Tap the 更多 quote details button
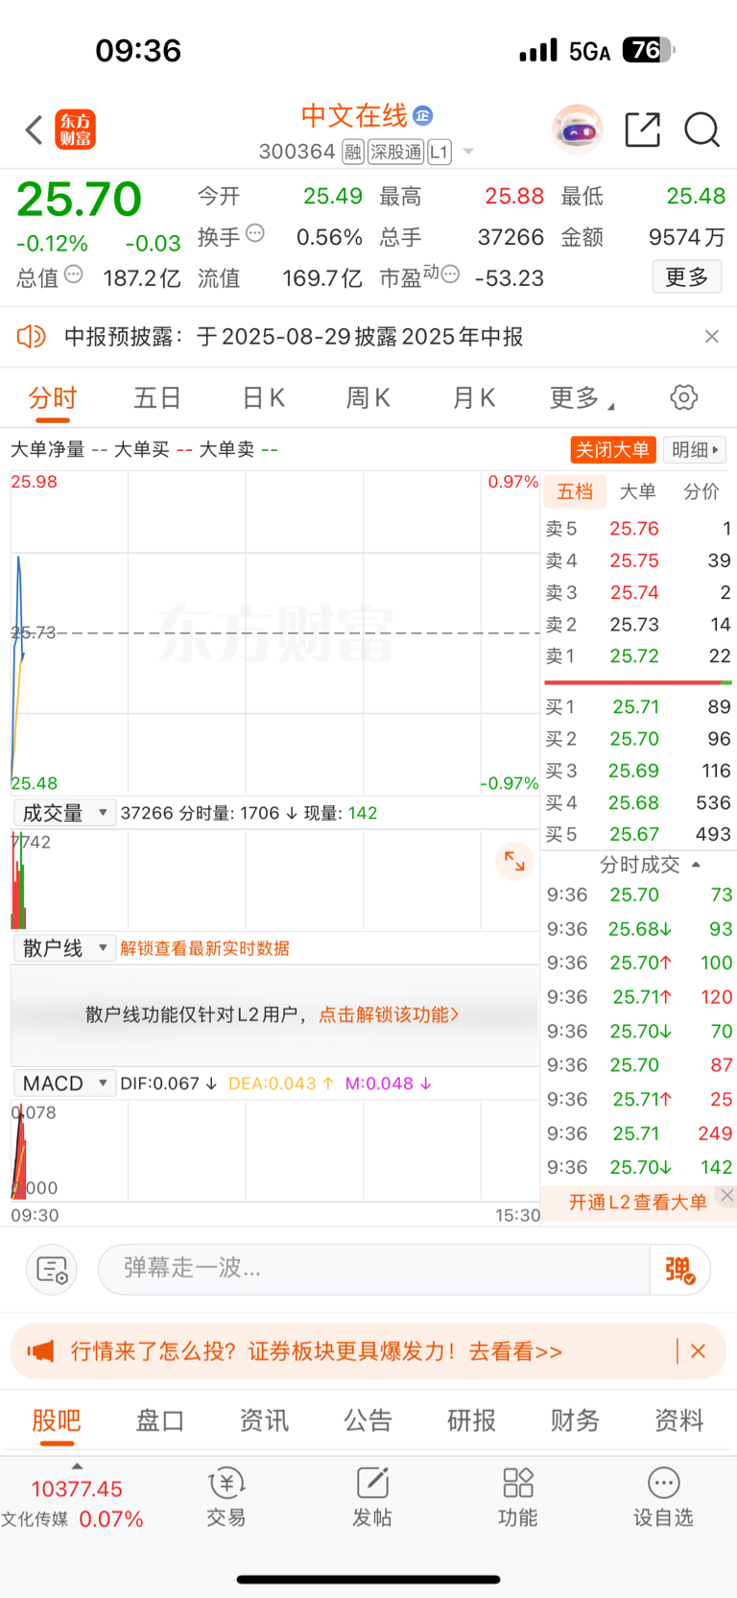 click(687, 277)
